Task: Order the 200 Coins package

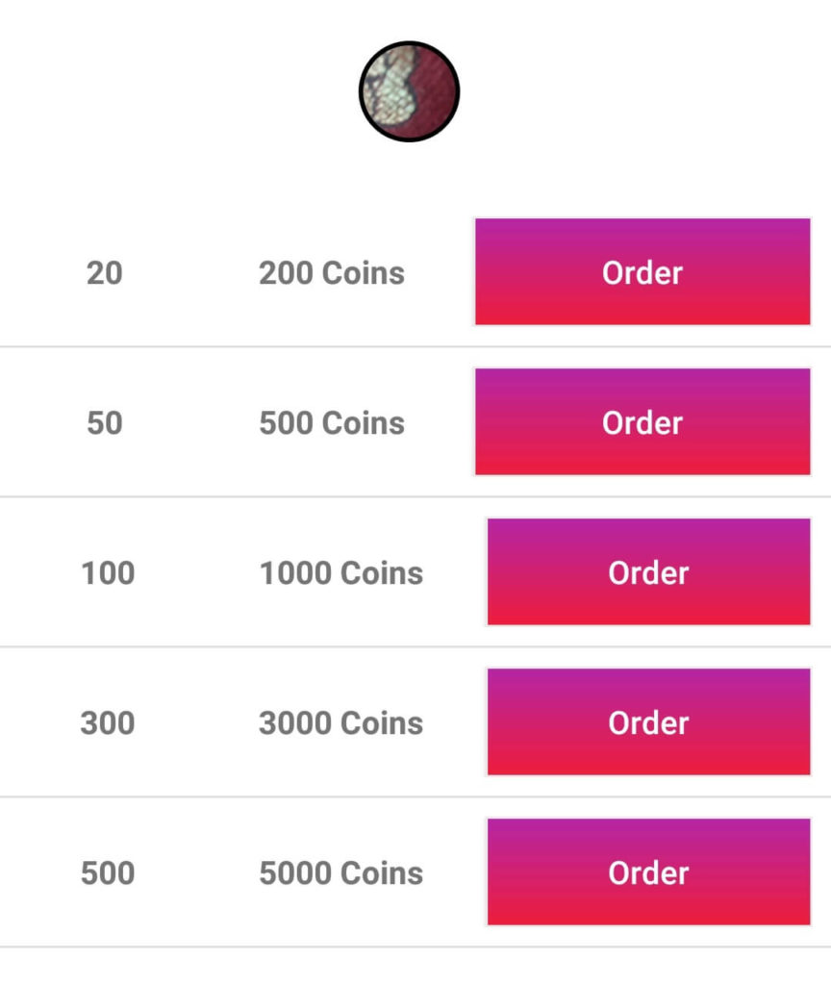Action: 642,272
